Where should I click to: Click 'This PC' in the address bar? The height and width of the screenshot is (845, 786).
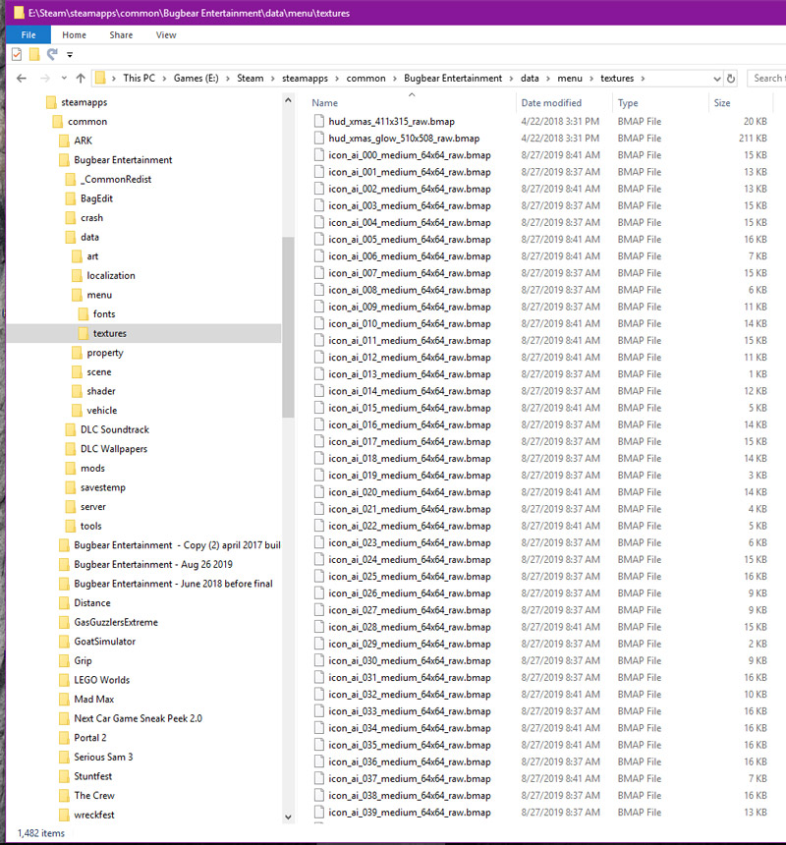139,79
